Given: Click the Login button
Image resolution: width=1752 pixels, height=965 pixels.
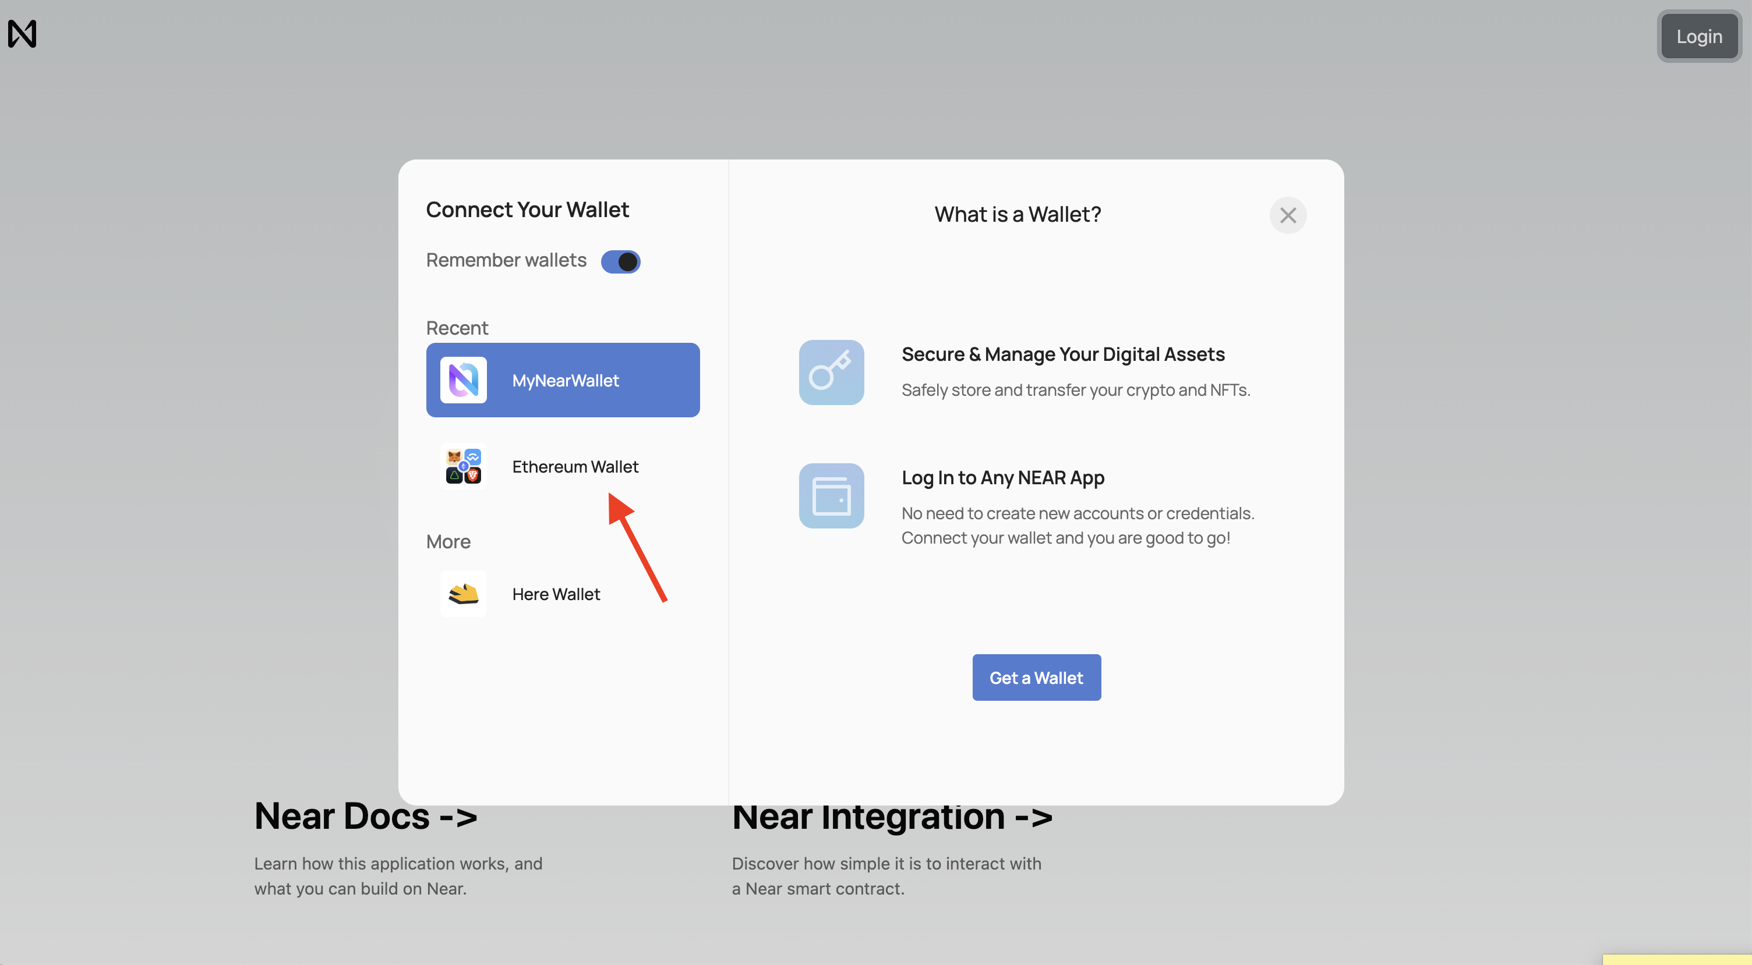Looking at the screenshot, I should (1698, 37).
